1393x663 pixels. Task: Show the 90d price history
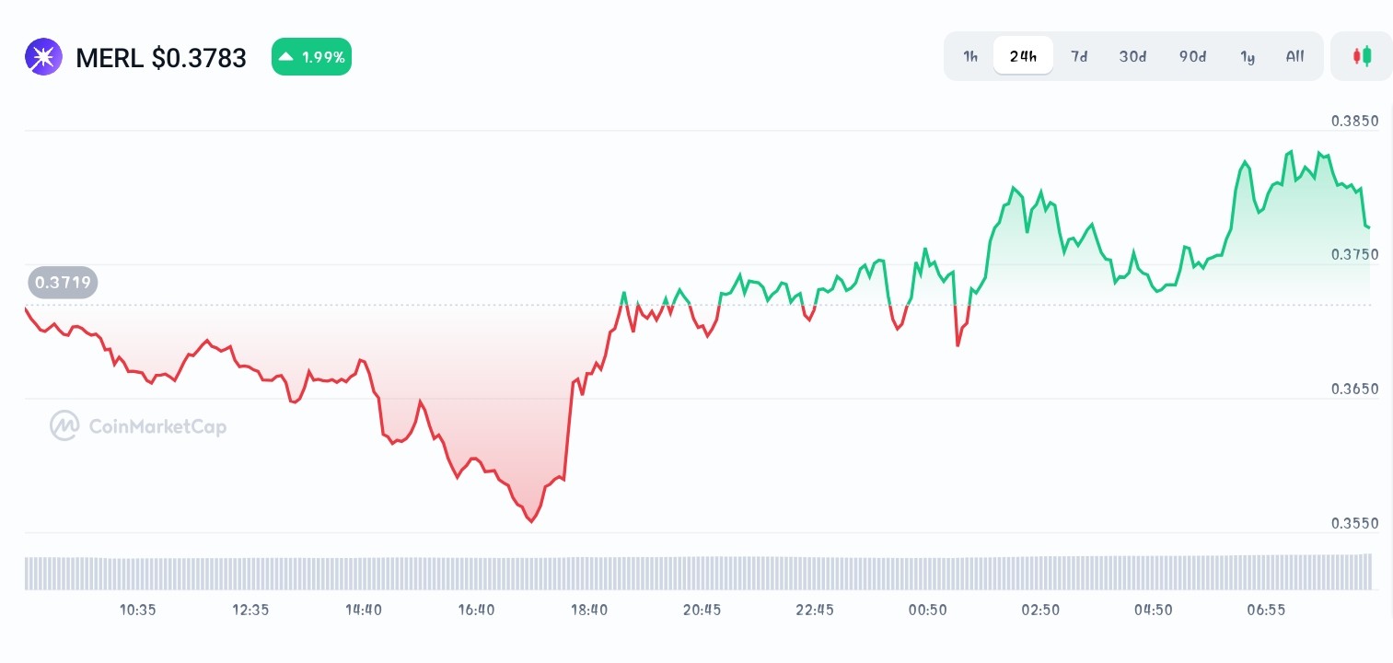pos(1192,56)
